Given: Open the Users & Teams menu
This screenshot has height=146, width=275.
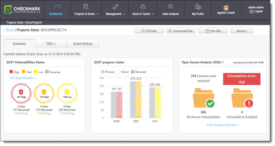Looking at the screenshot, I should click(143, 14).
